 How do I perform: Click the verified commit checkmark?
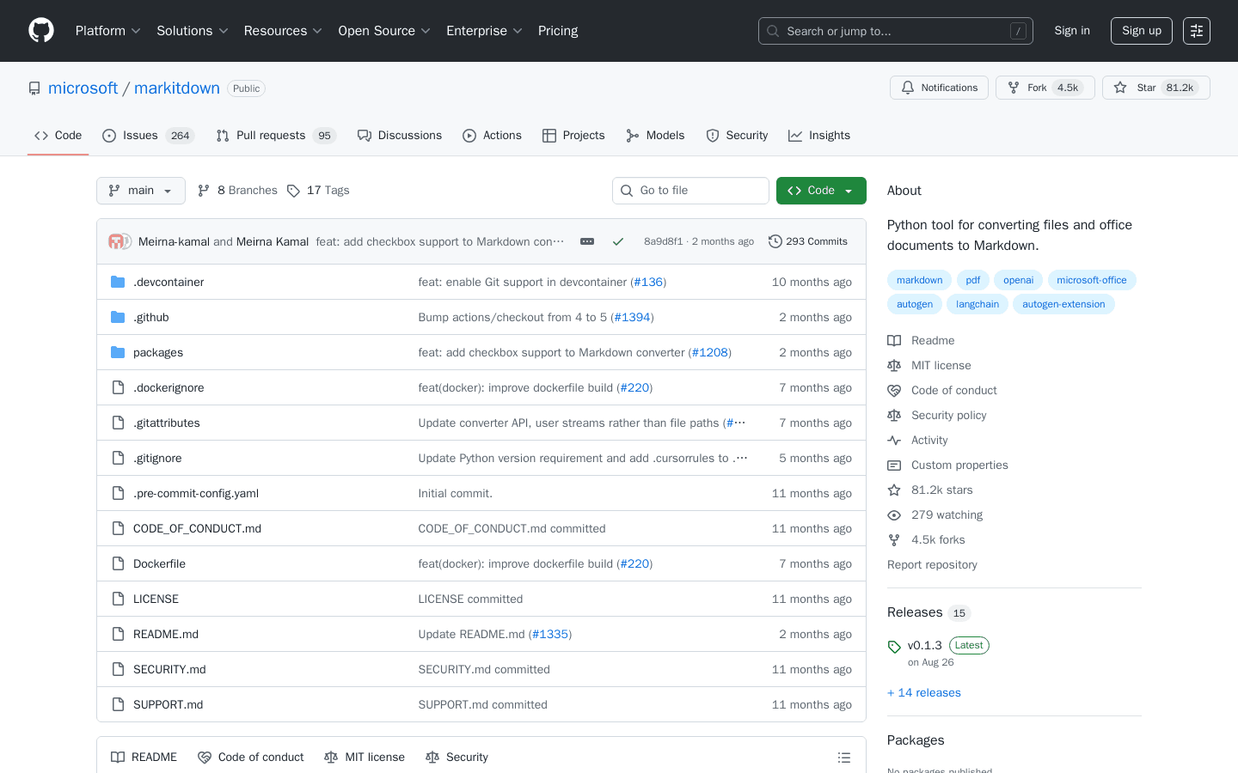click(x=618, y=241)
